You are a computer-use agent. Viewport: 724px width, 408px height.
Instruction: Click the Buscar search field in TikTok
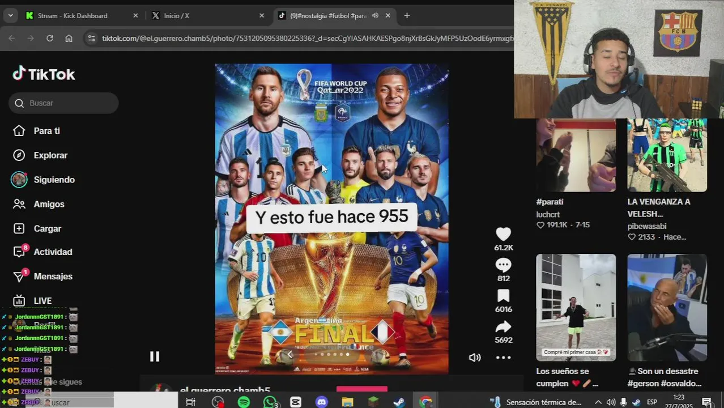(63, 103)
